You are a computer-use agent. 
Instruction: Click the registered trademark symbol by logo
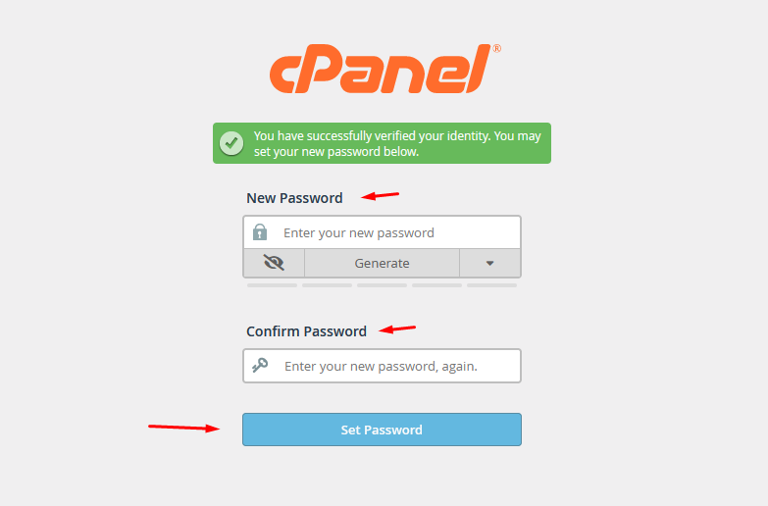496,48
